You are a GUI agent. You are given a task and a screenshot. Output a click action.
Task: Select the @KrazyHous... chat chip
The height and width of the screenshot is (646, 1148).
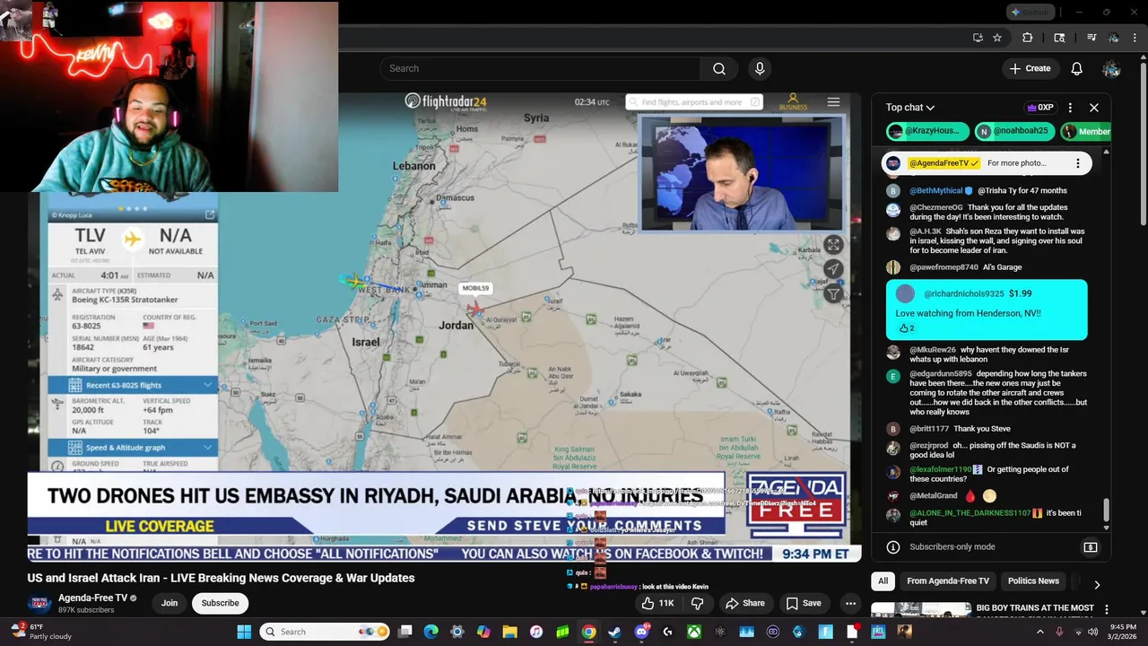[x=926, y=131]
